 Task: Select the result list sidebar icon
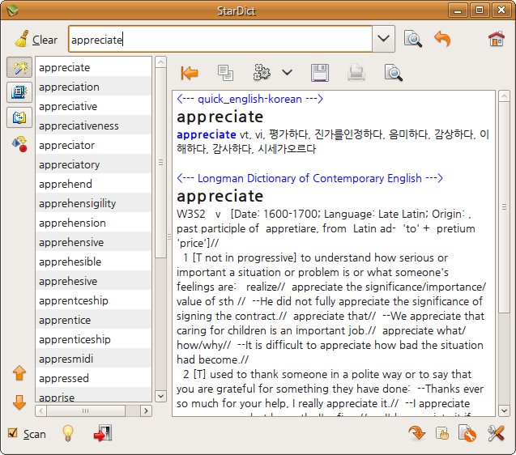click(19, 92)
